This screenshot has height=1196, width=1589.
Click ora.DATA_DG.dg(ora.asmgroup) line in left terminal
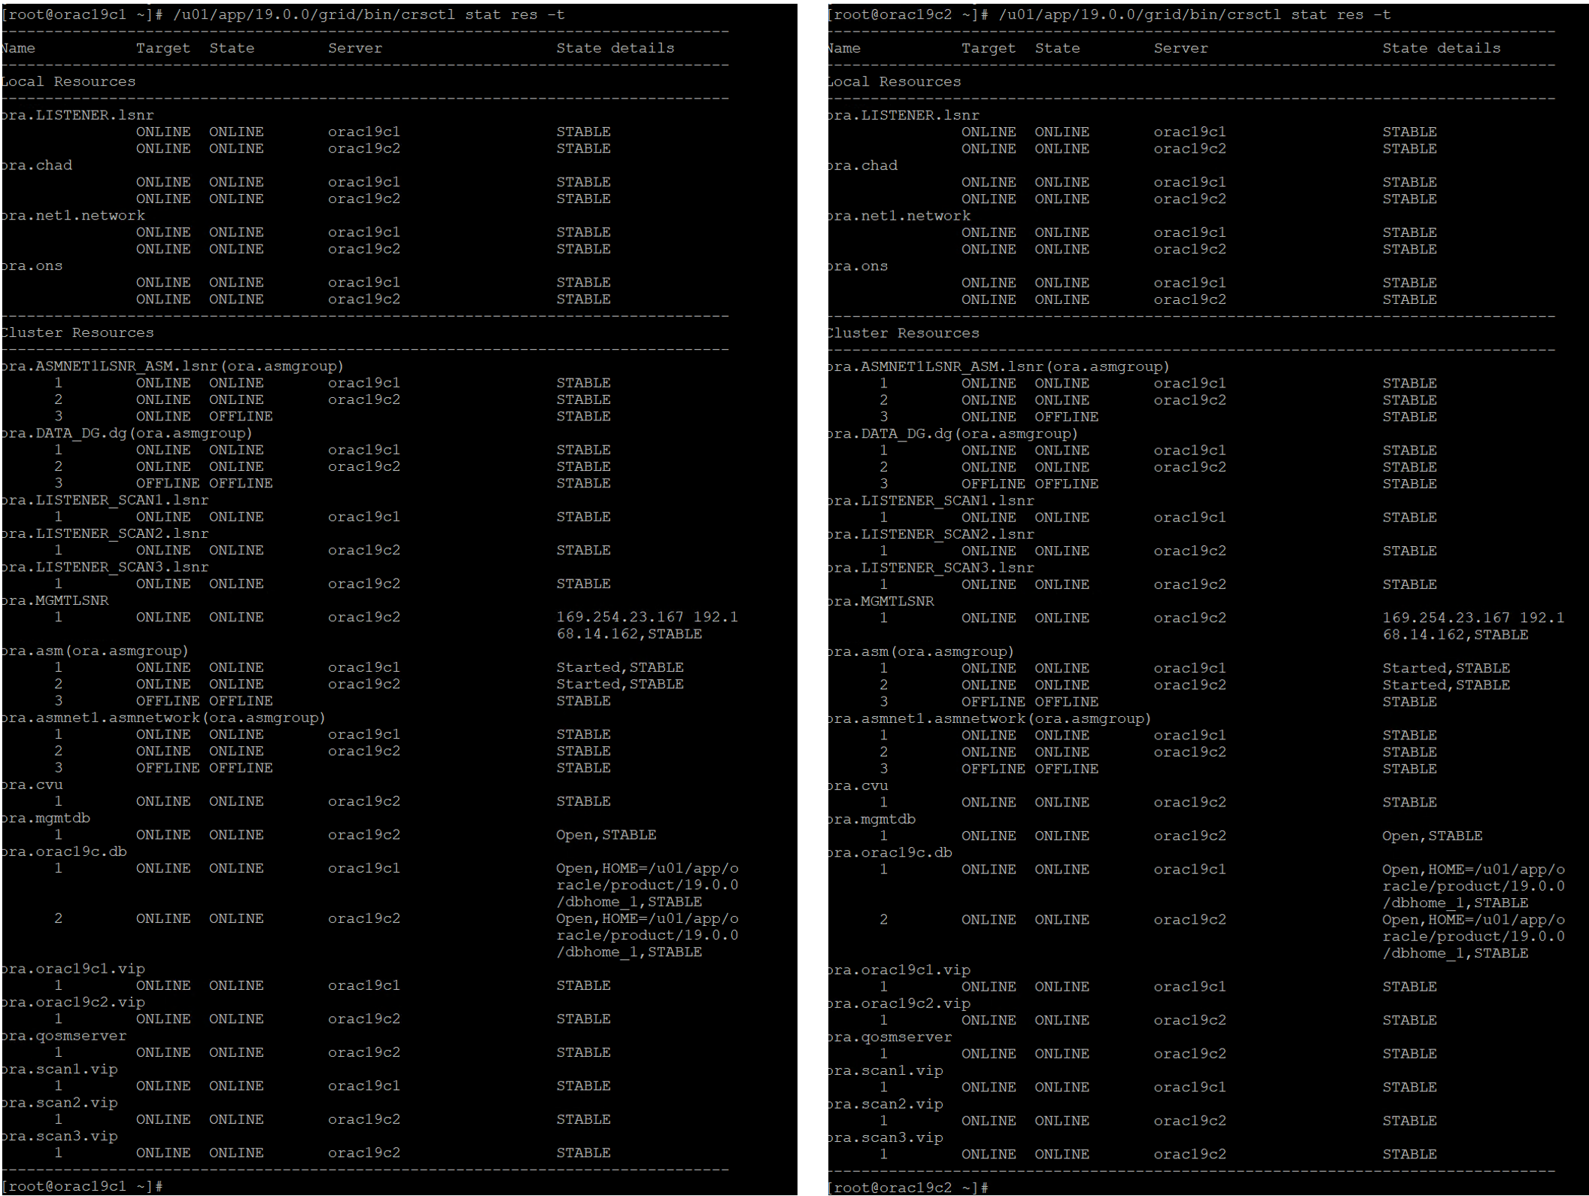click(x=126, y=433)
